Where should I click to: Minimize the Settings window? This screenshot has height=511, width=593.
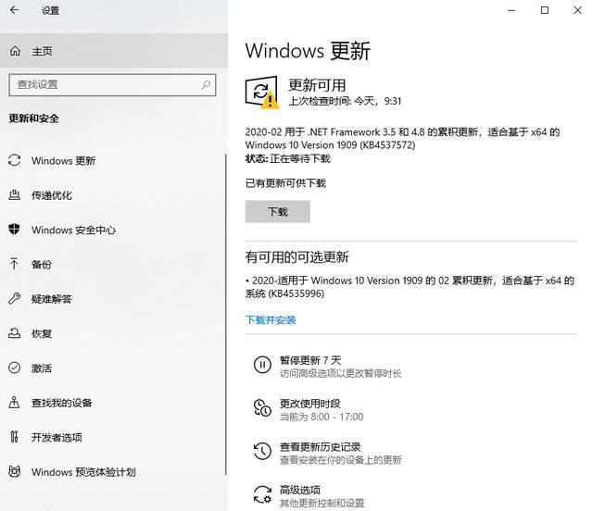click(x=511, y=10)
